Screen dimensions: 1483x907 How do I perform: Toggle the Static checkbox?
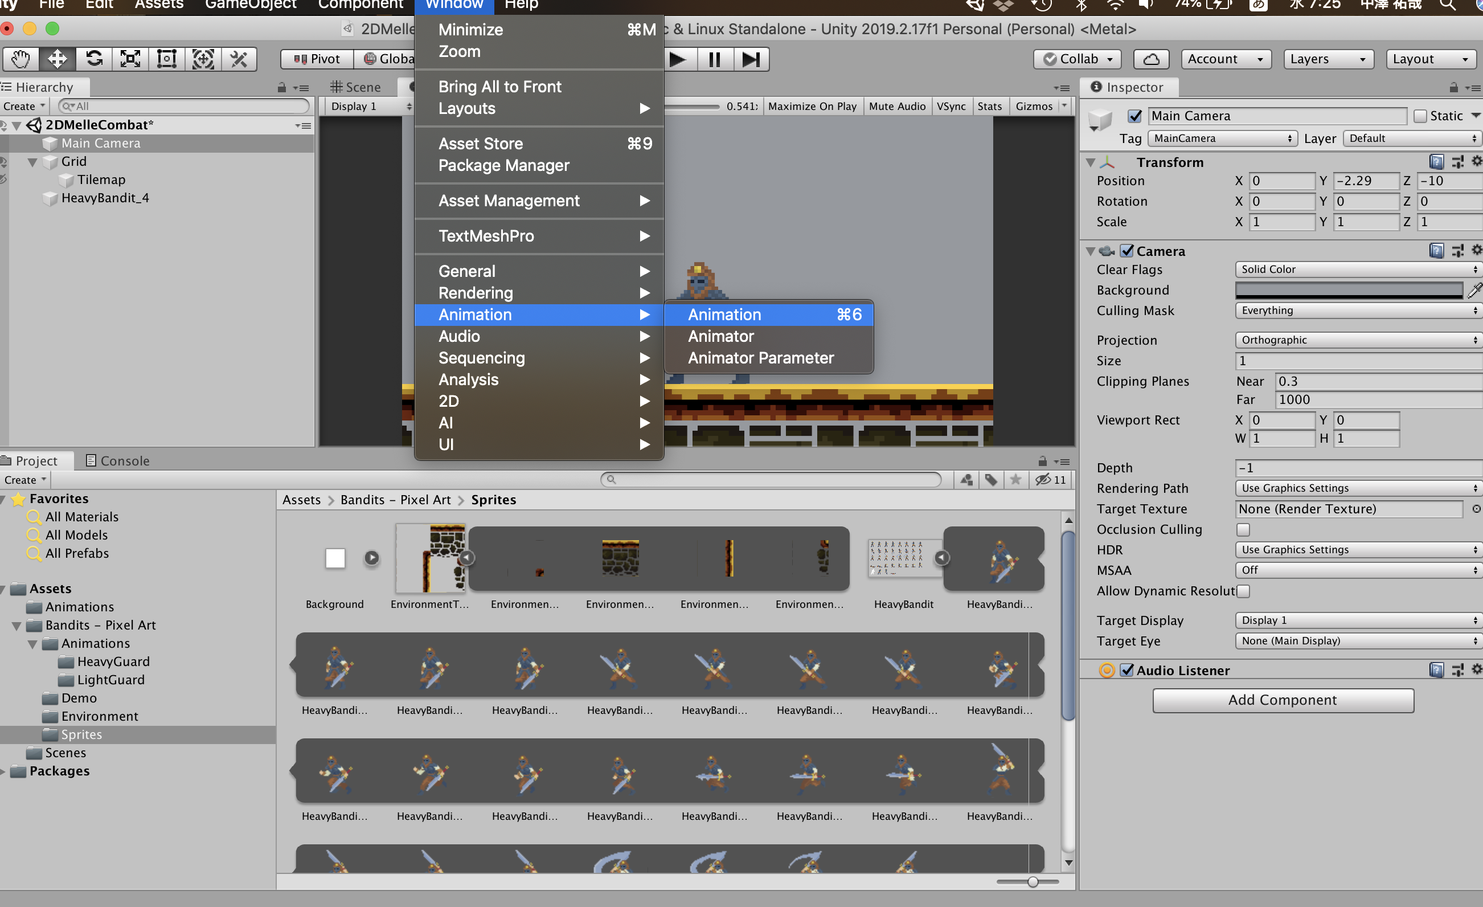[1420, 116]
